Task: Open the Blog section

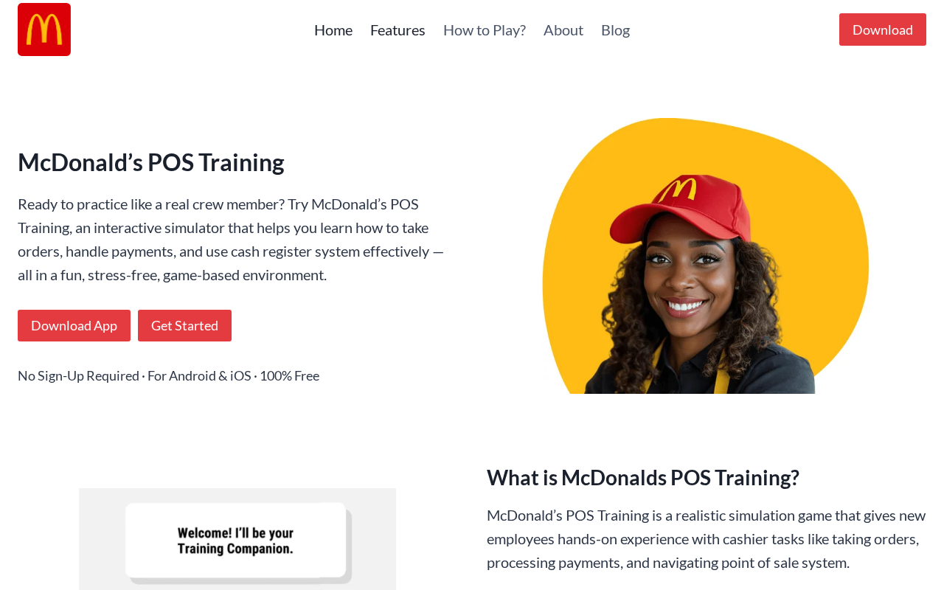Action: click(x=615, y=29)
